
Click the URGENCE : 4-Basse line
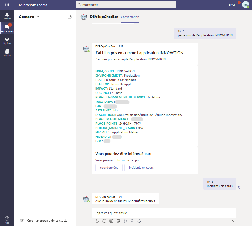tap(109, 93)
